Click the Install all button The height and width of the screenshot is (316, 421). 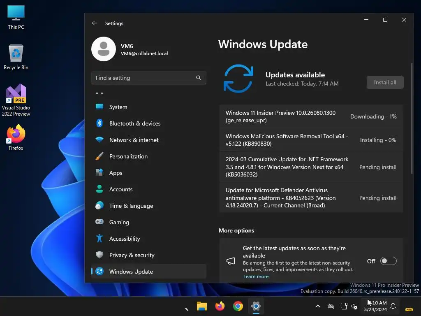[385, 82]
